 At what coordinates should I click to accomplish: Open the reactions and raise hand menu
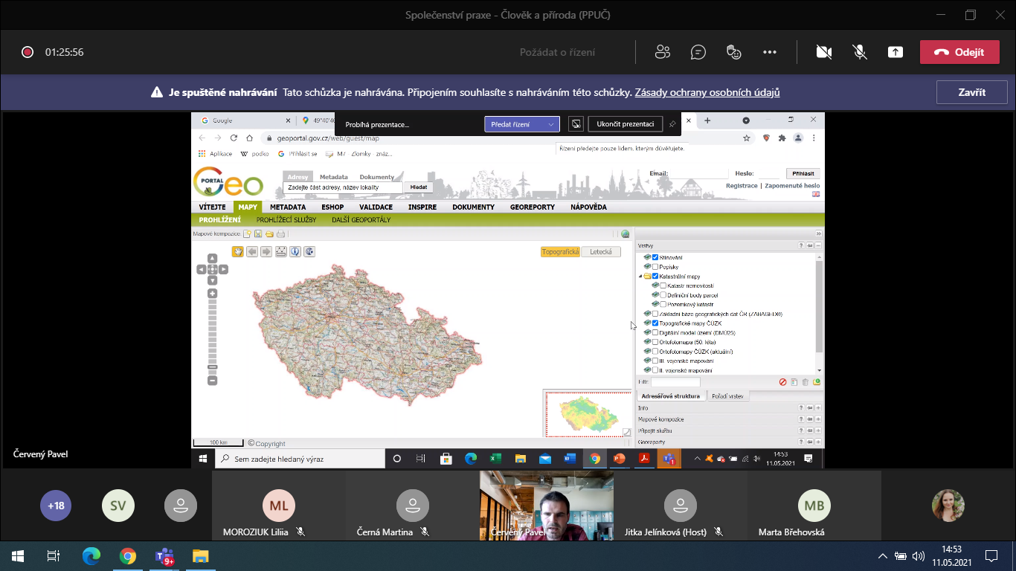733,52
